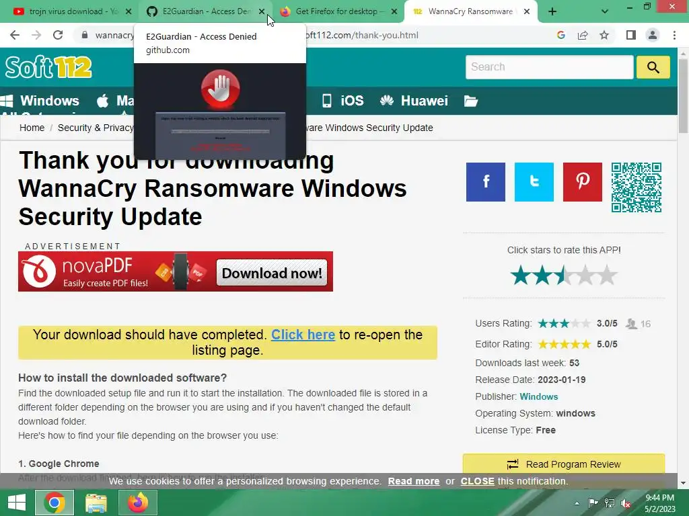This screenshot has height=516, width=689.
Task: Bookmark this page with star icon
Action: coord(604,35)
